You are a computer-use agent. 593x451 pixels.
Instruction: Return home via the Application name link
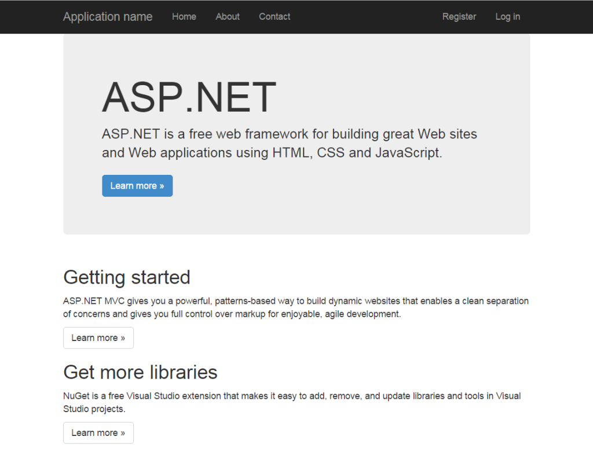tap(108, 17)
